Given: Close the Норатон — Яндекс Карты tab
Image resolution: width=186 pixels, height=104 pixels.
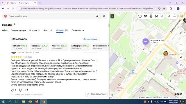Looking at the screenshot, I should point(35,3).
